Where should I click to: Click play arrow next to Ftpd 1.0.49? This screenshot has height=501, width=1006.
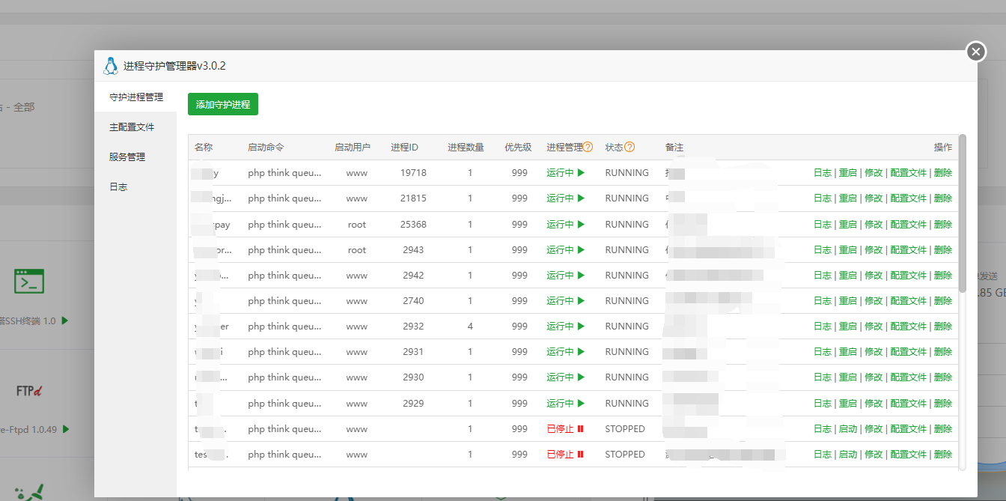[65, 429]
